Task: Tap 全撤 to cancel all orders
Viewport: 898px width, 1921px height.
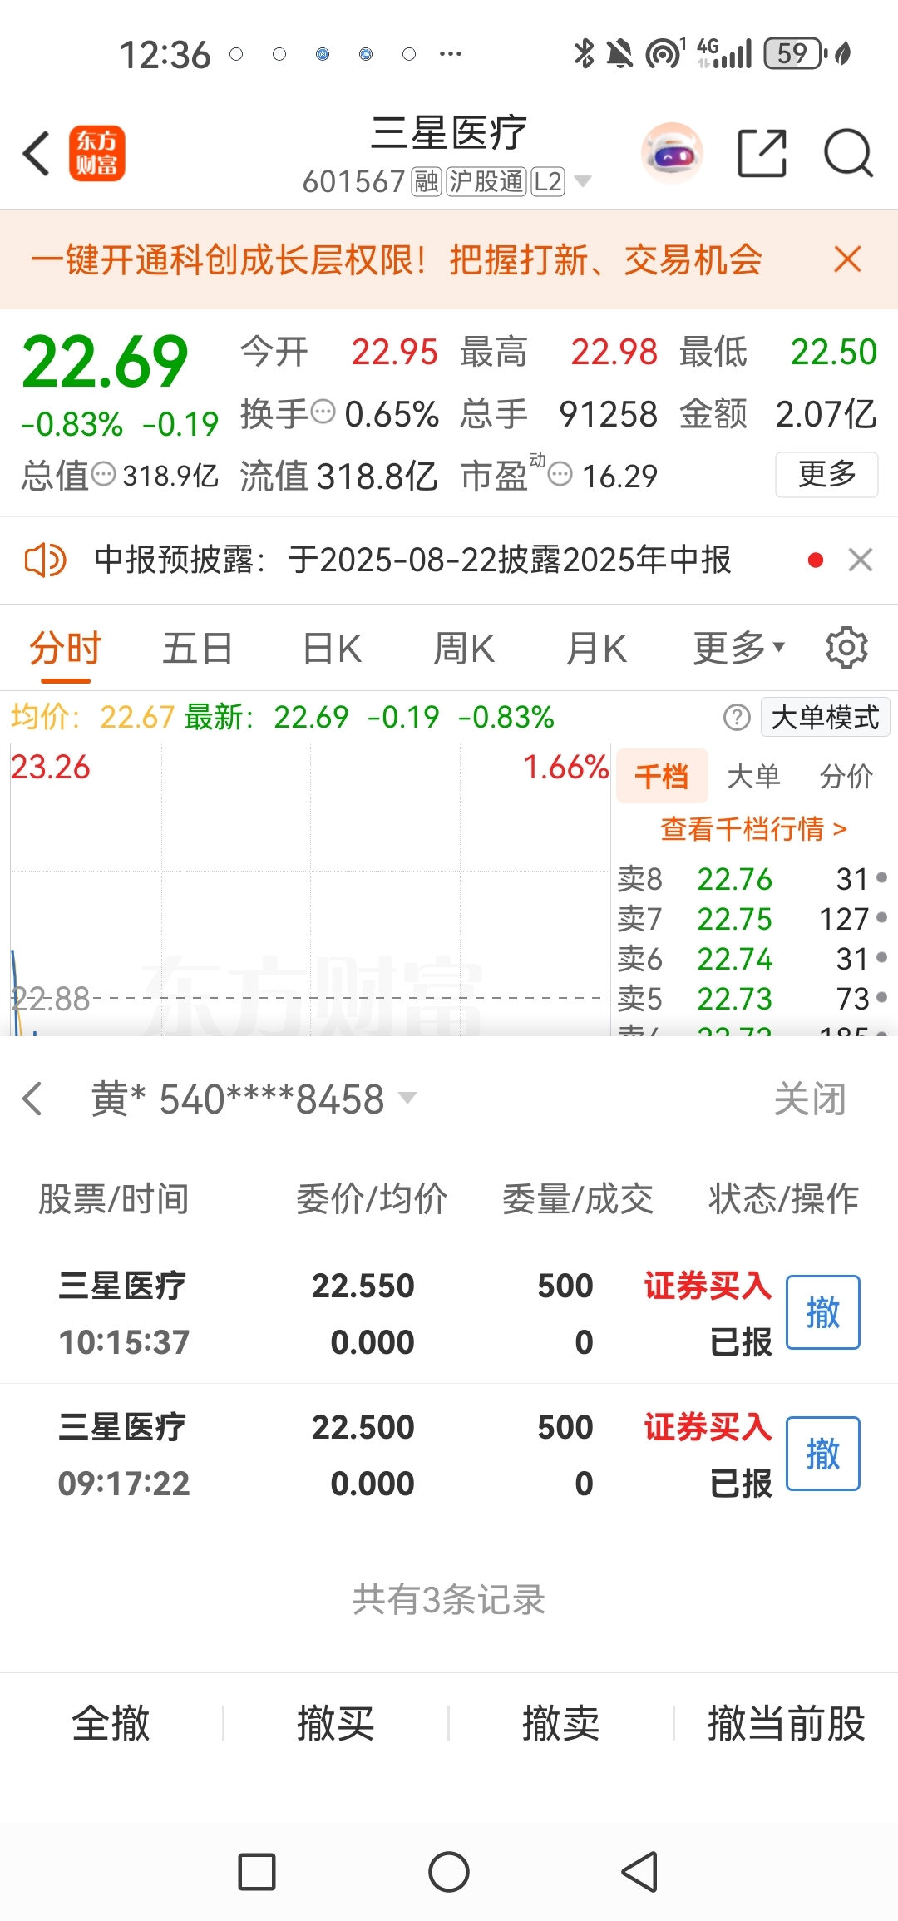Action: (111, 1723)
